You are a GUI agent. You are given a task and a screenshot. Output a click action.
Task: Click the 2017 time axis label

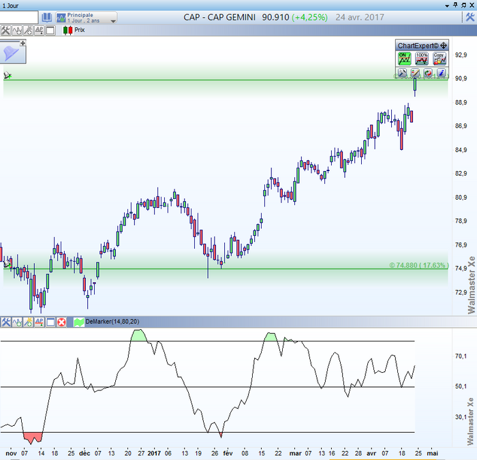click(x=154, y=453)
